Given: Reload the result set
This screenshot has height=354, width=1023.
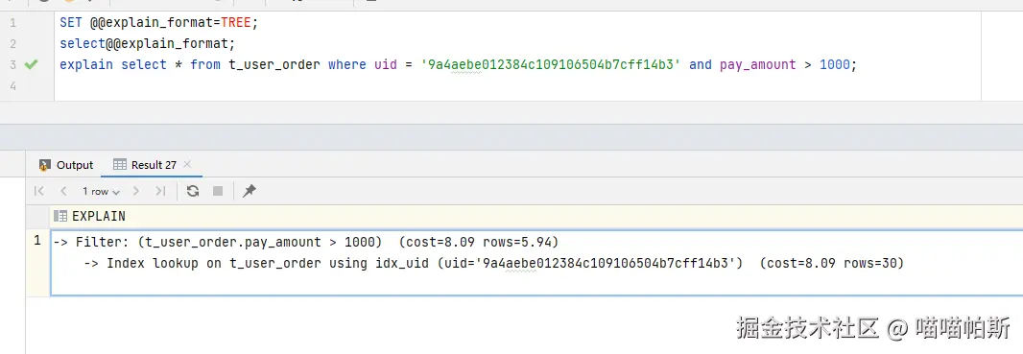Looking at the screenshot, I should click(193, 191).
